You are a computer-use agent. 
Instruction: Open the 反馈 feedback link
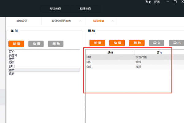157,2
